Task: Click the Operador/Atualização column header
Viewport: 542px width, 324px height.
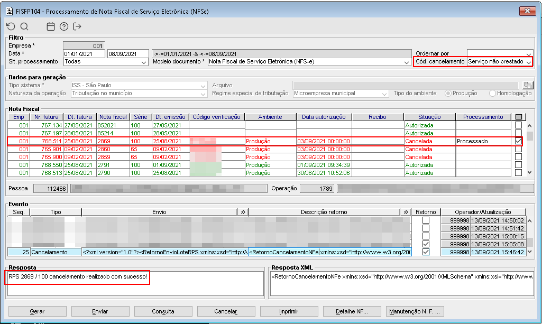Action: (483, 212)
